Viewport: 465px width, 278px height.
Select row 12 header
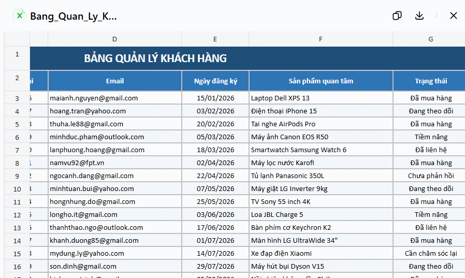point(17,215)
